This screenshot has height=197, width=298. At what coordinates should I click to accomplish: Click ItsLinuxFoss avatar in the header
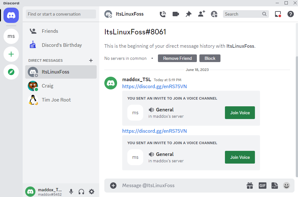(x=108, y=14)
